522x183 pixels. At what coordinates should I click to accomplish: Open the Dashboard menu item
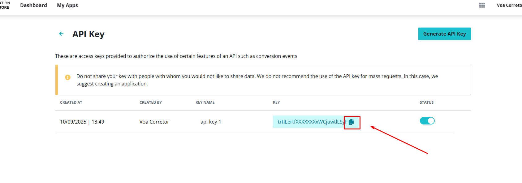click(33, 5)
